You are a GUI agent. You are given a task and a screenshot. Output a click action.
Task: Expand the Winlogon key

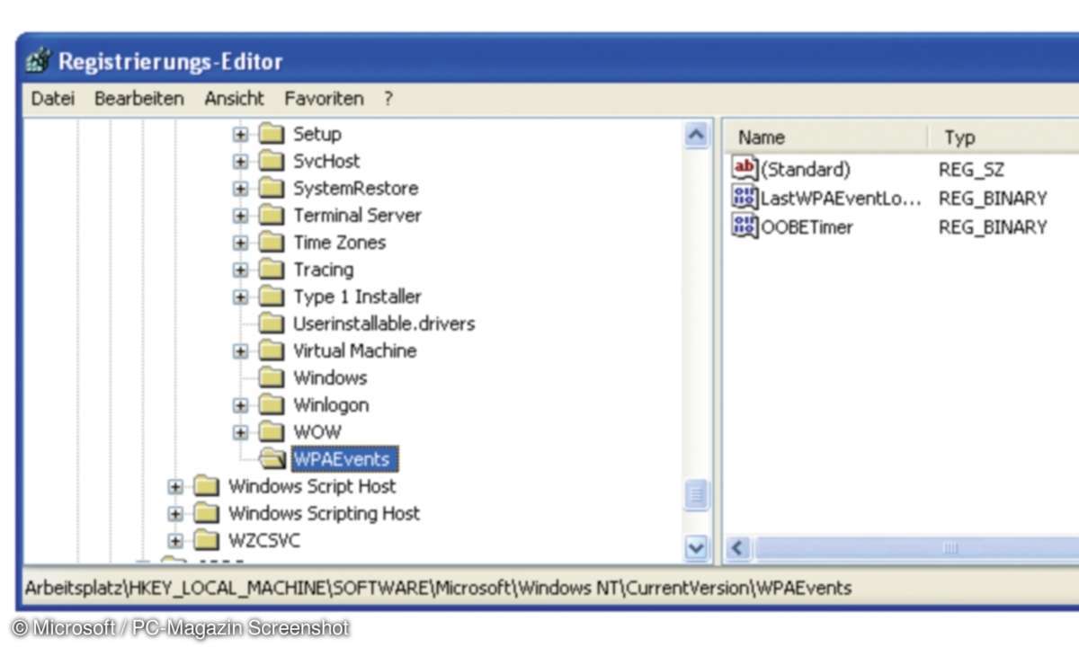pyautogui.click(x=240, y=405)
